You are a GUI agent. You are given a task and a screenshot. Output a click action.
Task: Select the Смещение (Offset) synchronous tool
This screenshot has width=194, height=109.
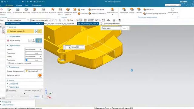coord(148,10)
